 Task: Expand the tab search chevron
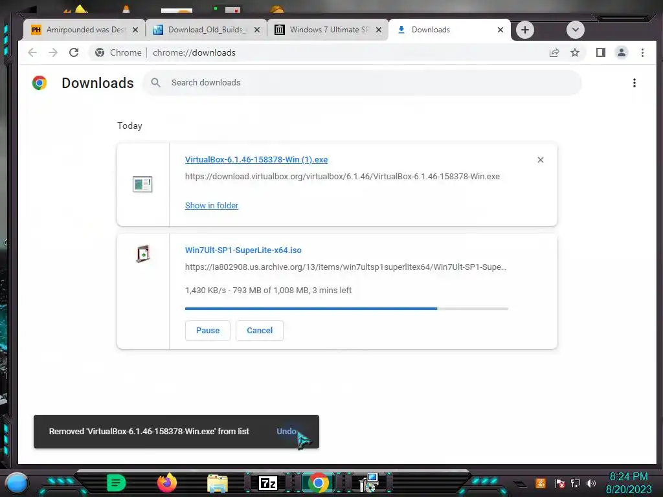tap(575, 30)
